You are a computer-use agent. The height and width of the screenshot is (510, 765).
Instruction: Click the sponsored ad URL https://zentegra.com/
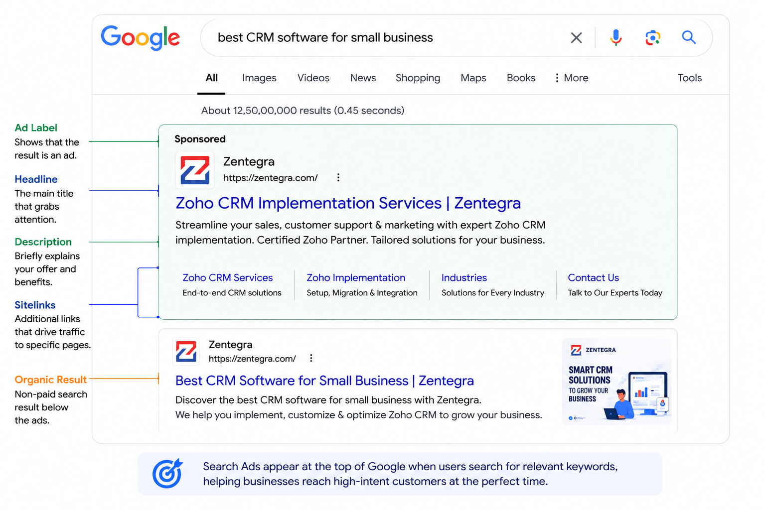270,178
